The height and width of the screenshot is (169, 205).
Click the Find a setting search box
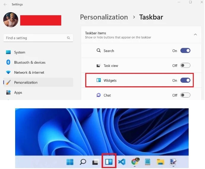[38, 38]
